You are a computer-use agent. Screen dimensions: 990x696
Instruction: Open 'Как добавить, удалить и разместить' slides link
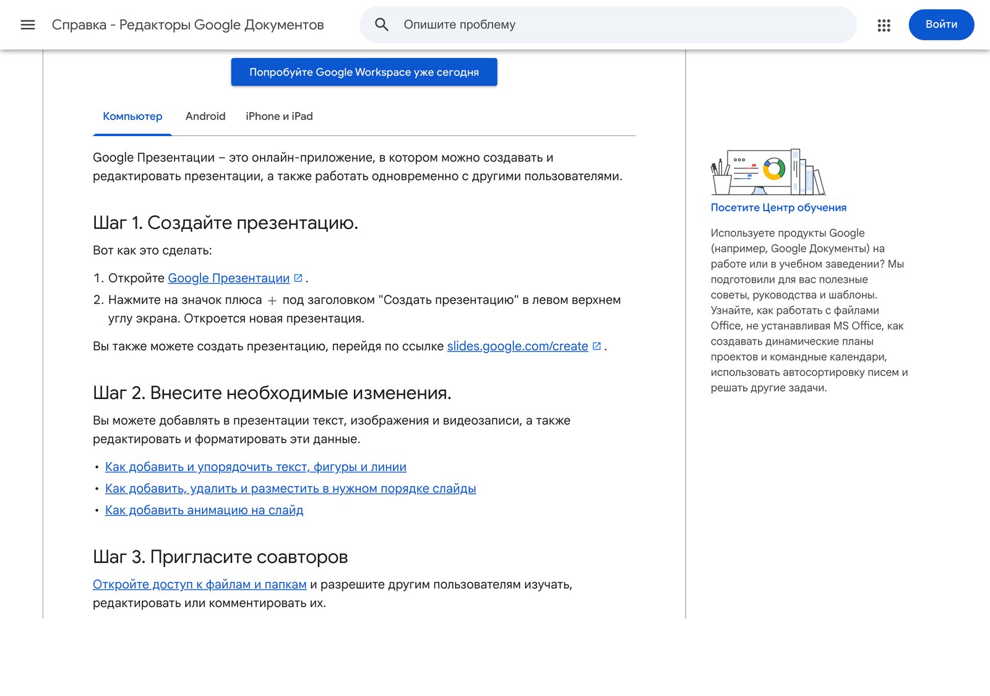[x=291, y=488]
